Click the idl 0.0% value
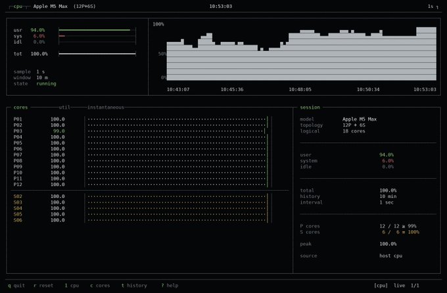Image resolution: width=447 pixels, height=293 pixels. [x=39, y=42]
